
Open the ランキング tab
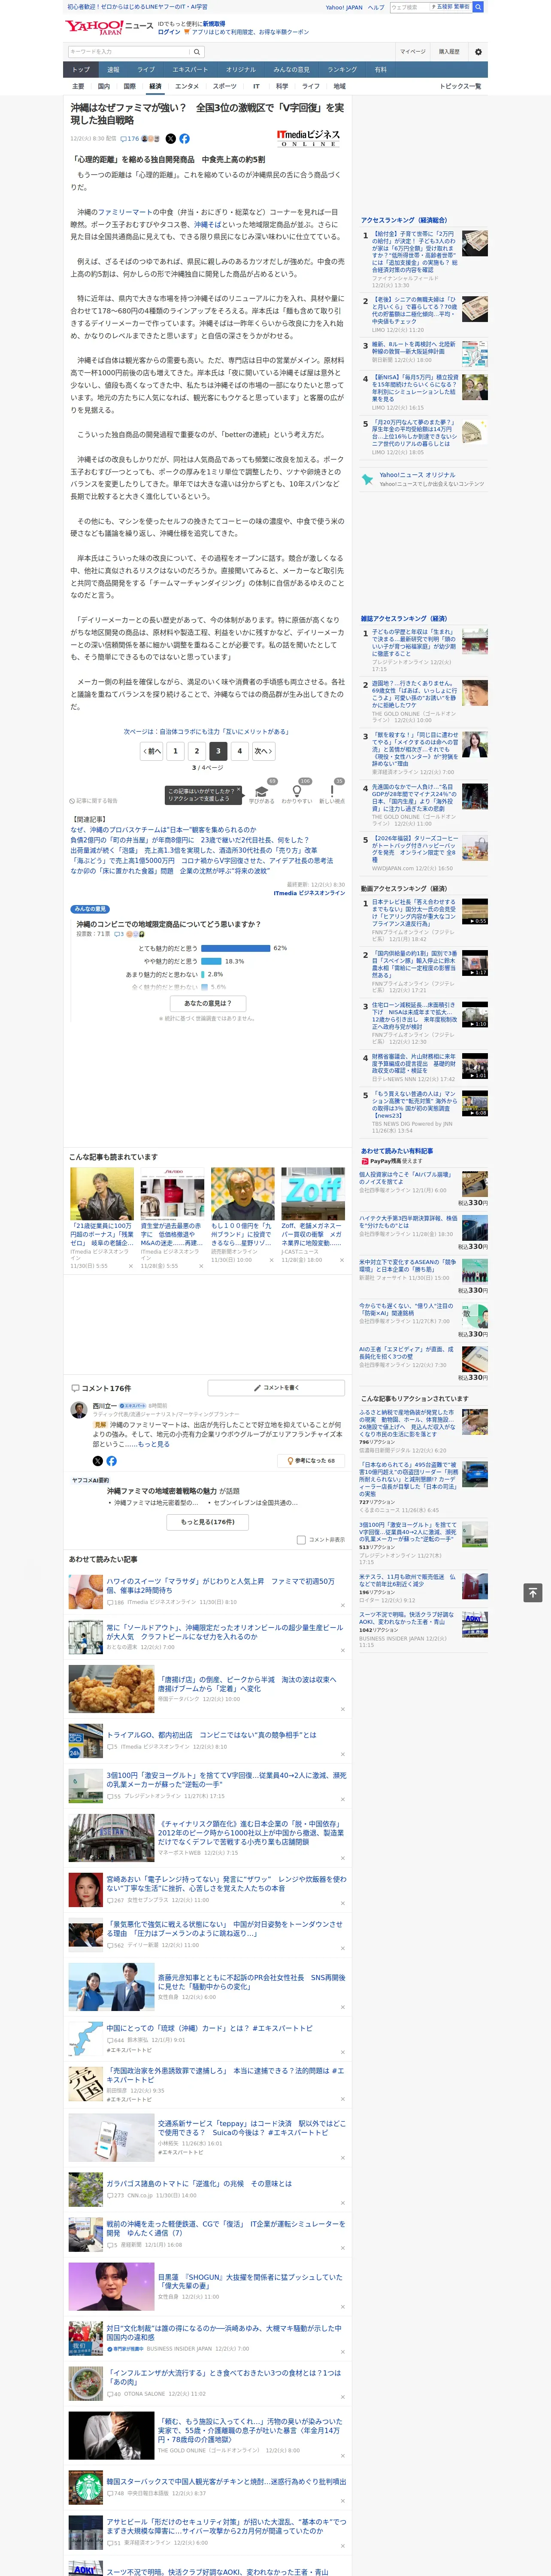click(x=342, y=70)
